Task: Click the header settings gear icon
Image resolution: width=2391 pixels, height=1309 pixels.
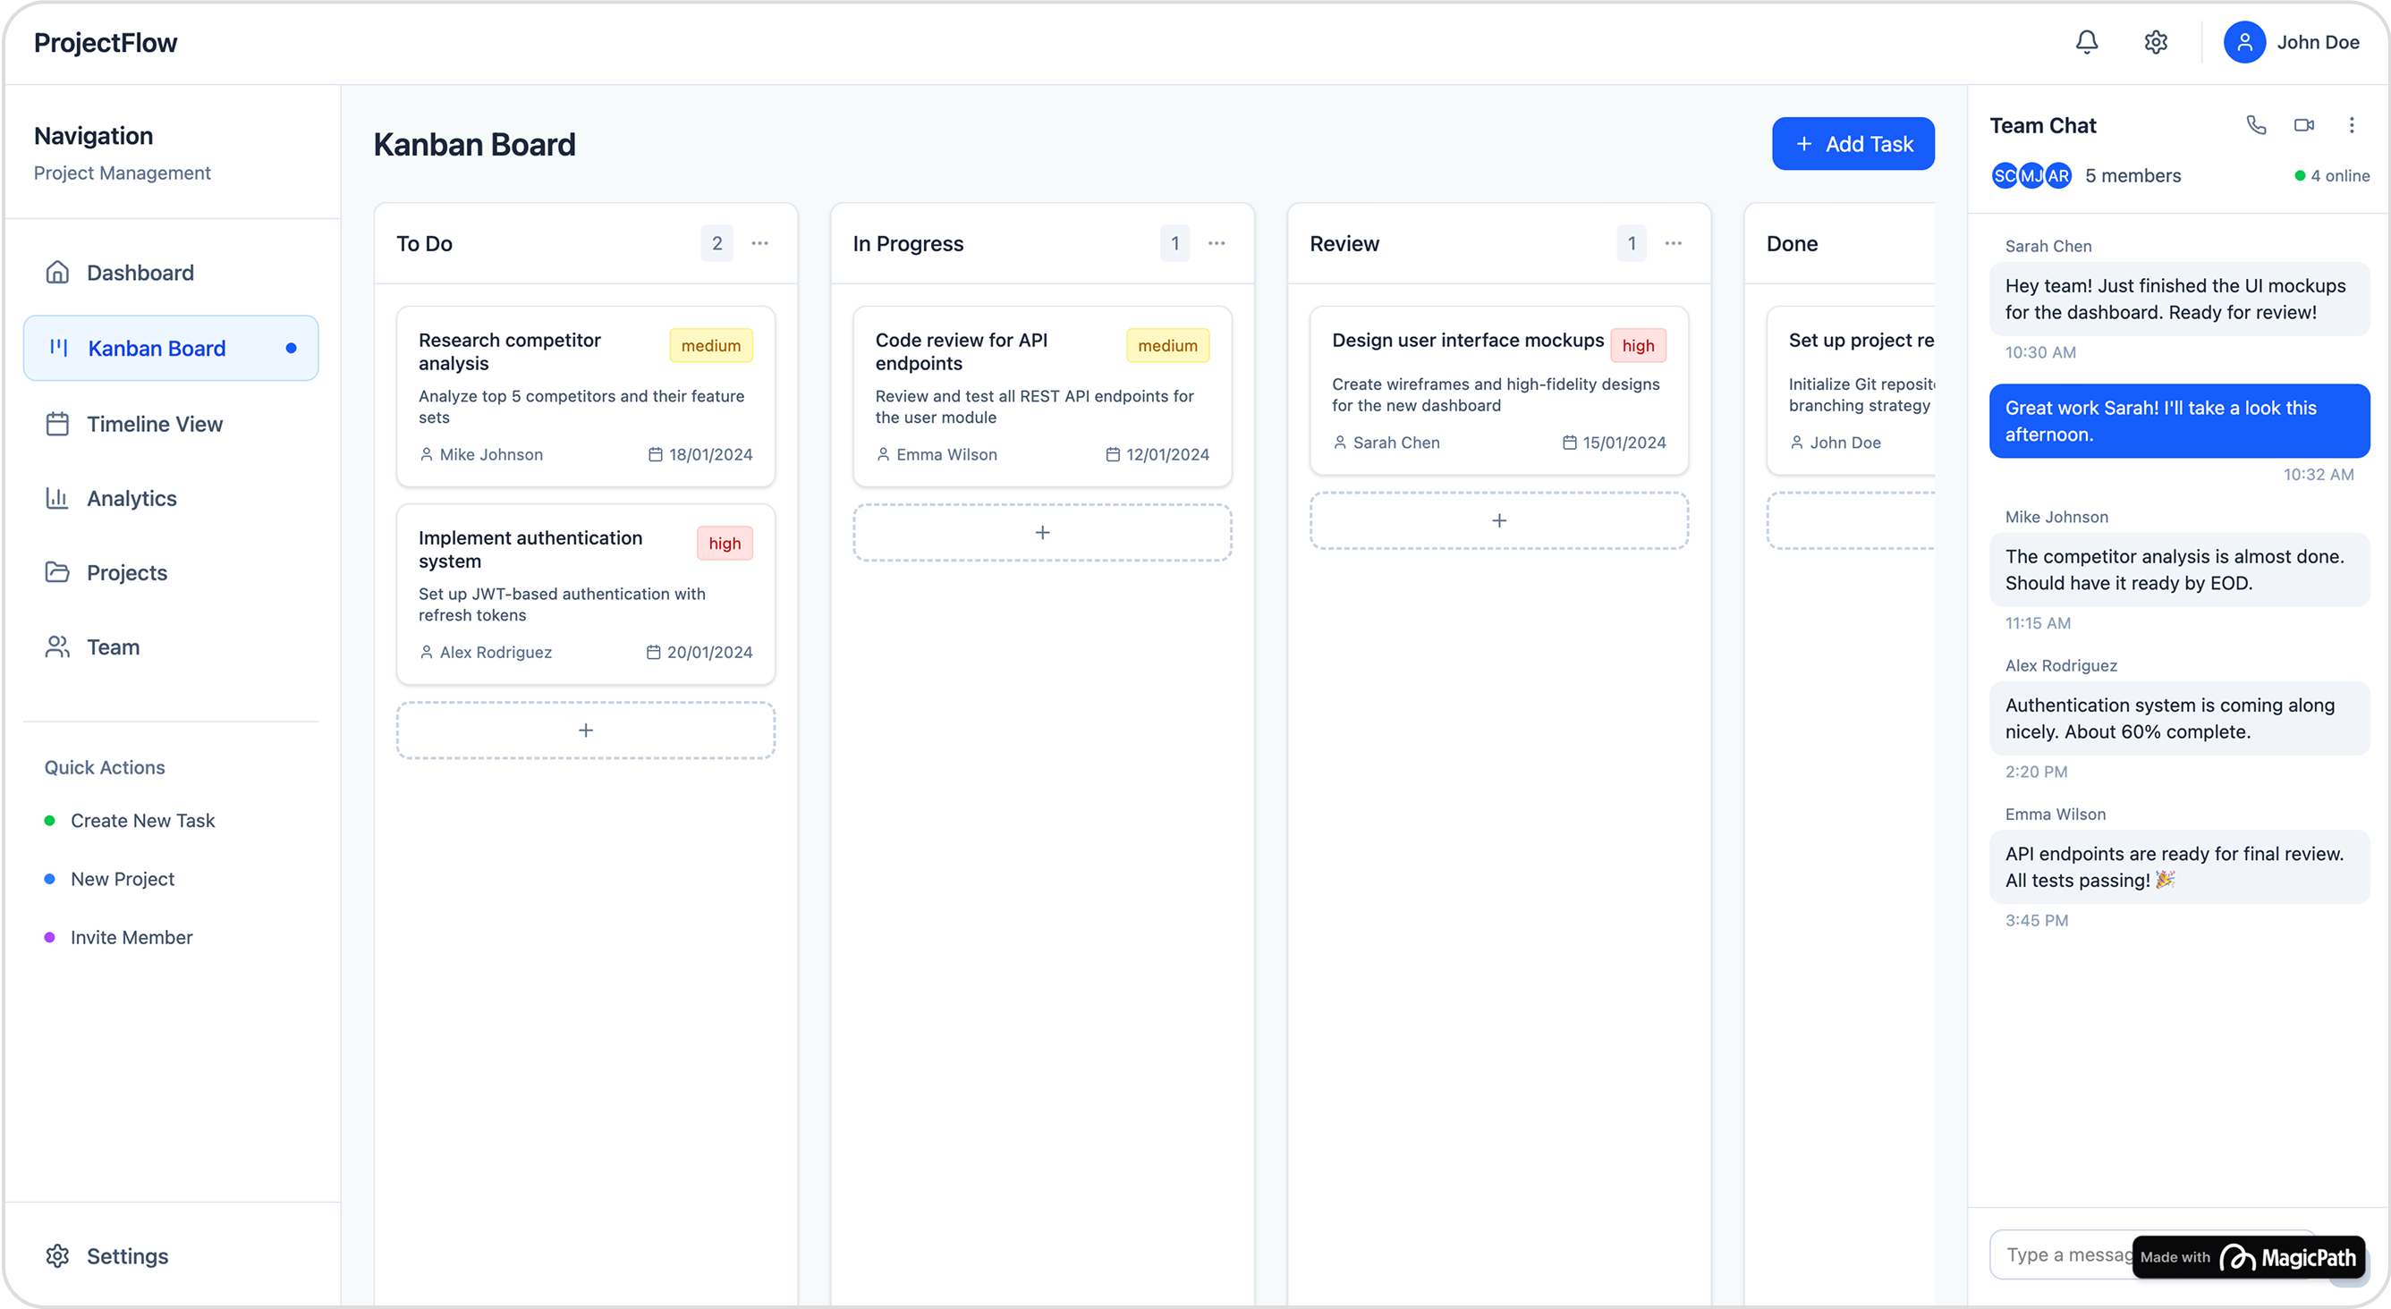Action: click(x=2155, y=42)
